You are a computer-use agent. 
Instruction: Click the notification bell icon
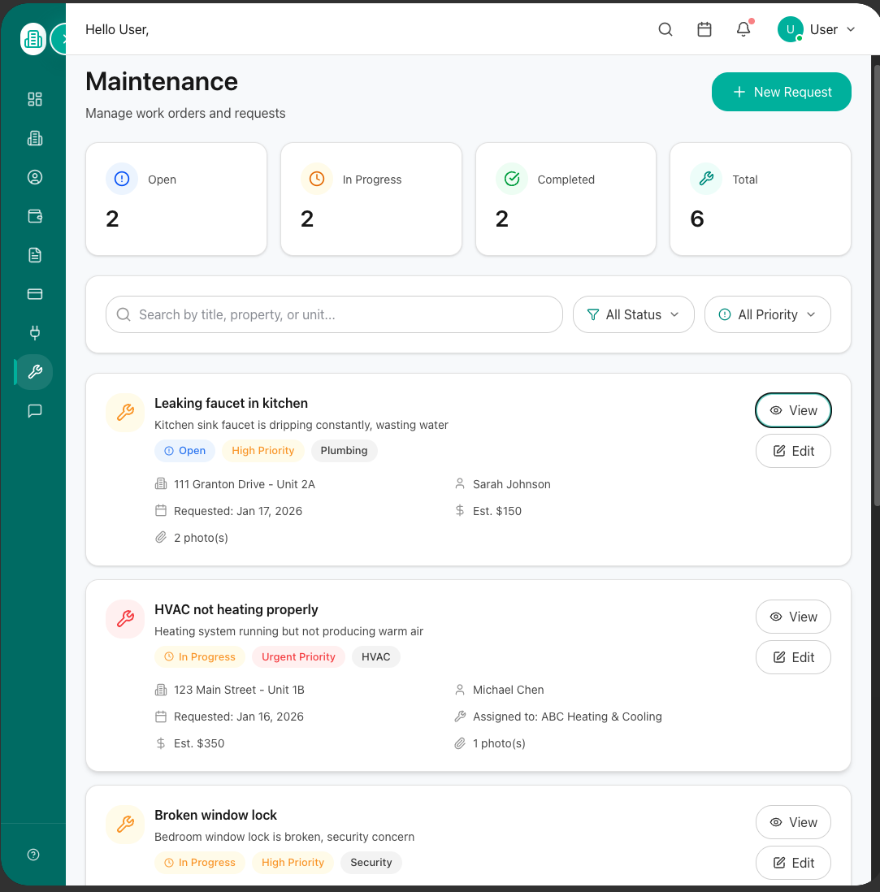[743, 29]
